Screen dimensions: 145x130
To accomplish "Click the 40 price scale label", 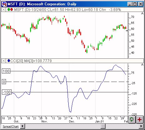I will pyautogui.click(x=132, y=53).
